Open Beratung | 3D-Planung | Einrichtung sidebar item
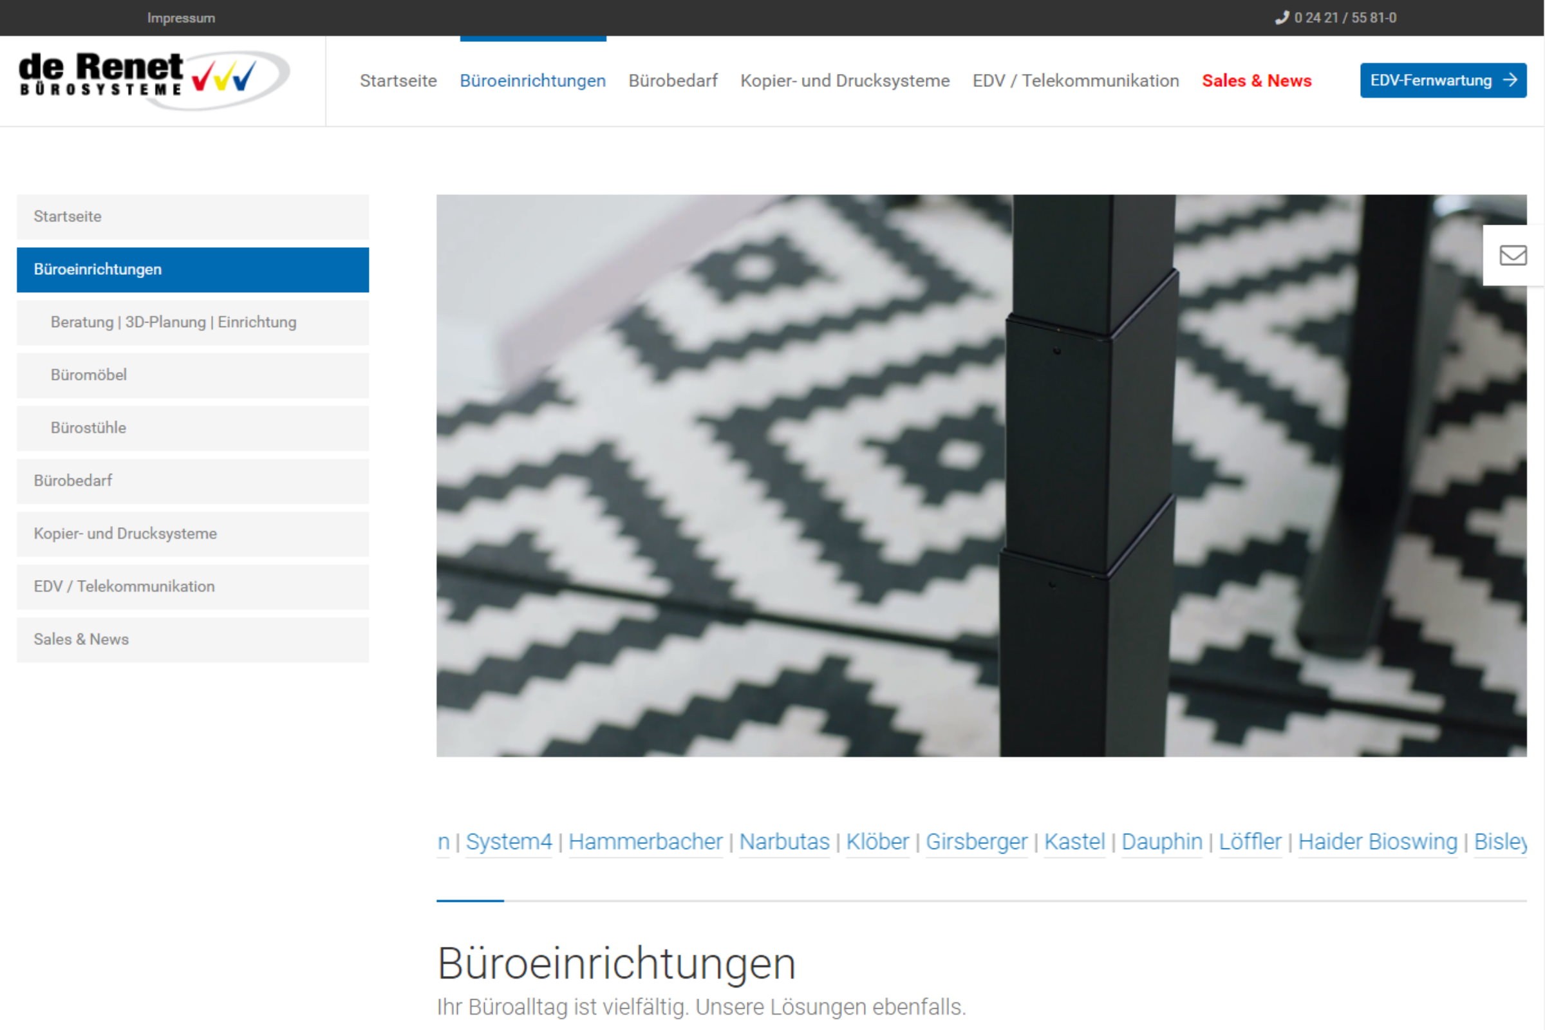This screenshot has width=1545, height=1030. coord(173,322)
